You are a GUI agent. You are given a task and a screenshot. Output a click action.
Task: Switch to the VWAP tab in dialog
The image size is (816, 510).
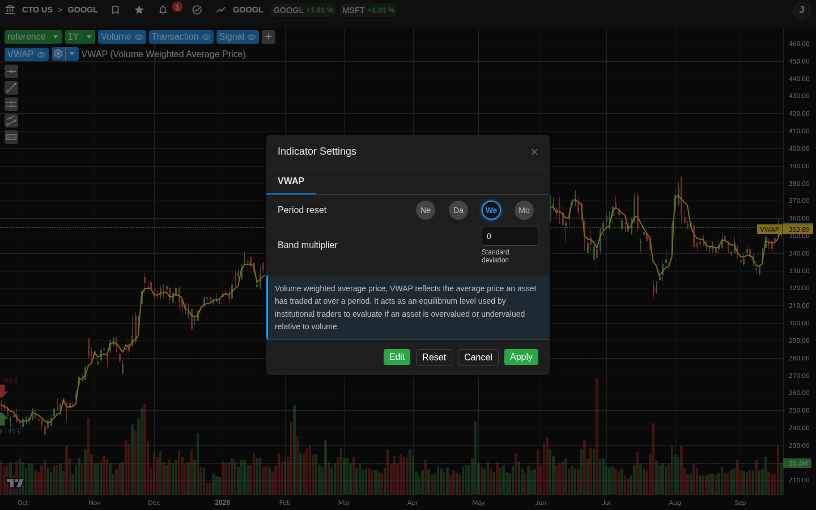click(x=291, y=181)
